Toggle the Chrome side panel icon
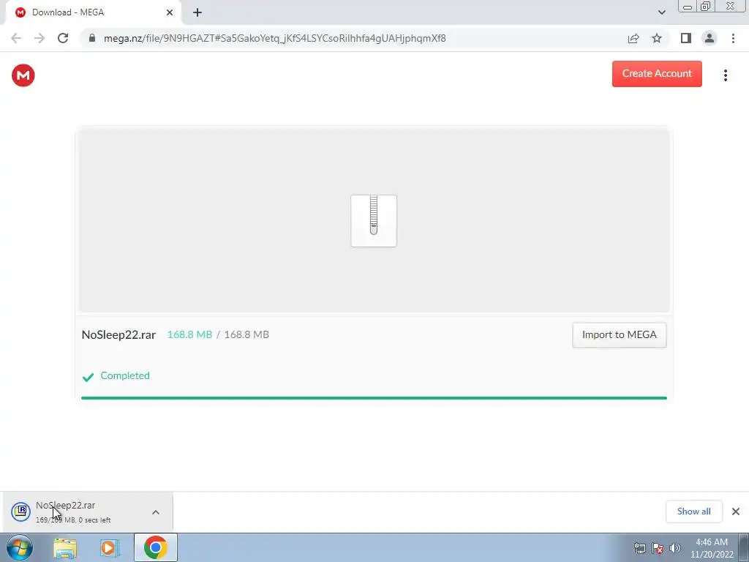This screenshot has height=562, width=749. click(686, 38)
